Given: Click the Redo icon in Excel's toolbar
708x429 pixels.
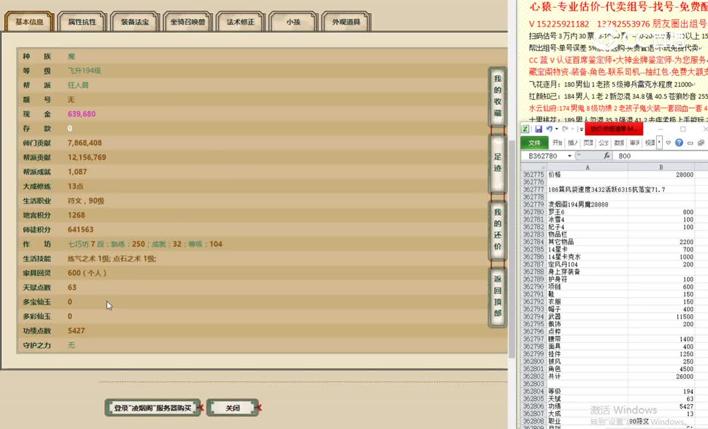Looking at the screenshot, I should pyautogui.click(x=566, y=129).
